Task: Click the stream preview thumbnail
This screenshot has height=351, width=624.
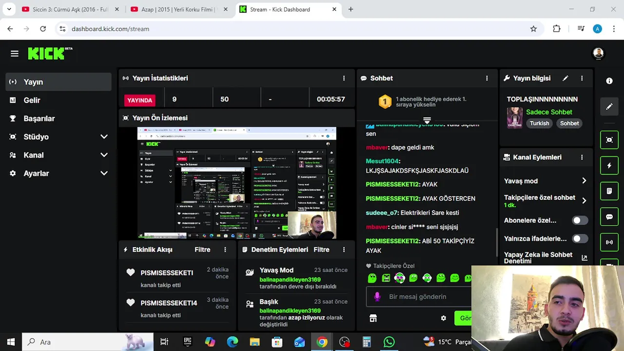Action: [236, 183]
